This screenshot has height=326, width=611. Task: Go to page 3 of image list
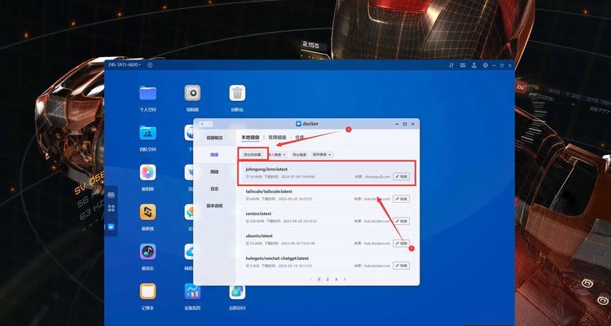[336, 280]
